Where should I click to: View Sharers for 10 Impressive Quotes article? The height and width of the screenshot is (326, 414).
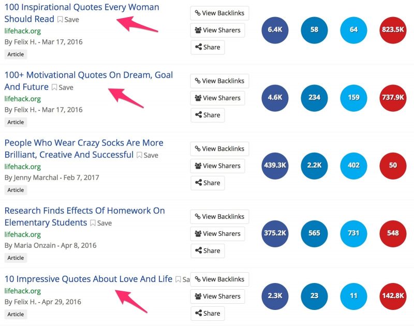217,296
